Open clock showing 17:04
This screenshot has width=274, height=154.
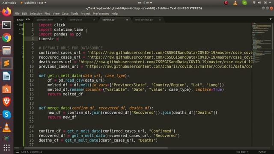145,3
